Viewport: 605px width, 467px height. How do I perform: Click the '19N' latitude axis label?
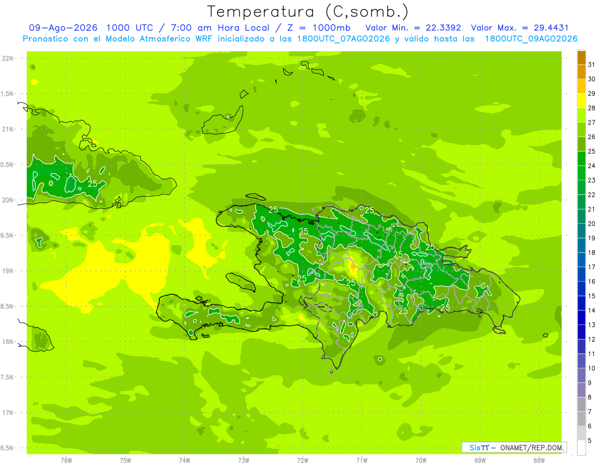(8, 271)
